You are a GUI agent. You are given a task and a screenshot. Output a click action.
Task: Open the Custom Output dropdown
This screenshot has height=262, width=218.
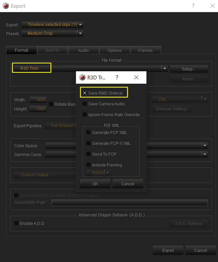click(x=45, y=175)
